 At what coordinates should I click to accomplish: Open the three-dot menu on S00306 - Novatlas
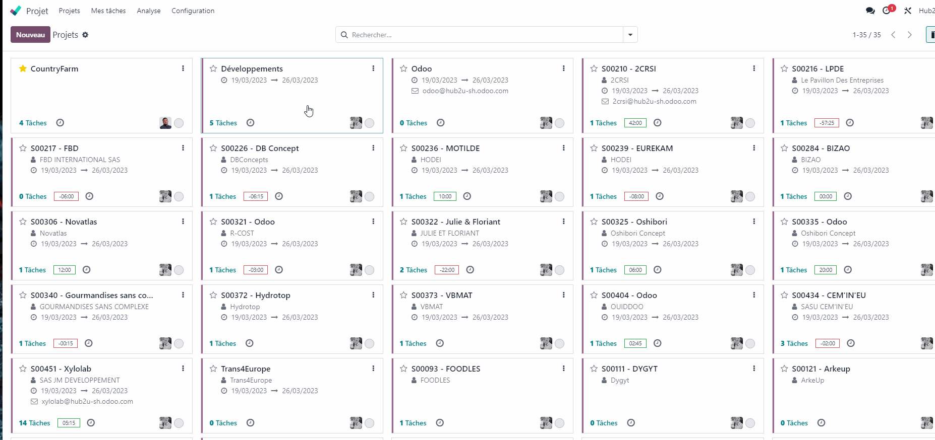[x=183, y=222]
